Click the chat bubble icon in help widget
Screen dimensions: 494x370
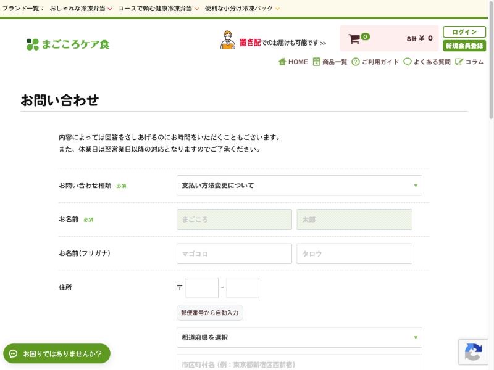[13, 353]
